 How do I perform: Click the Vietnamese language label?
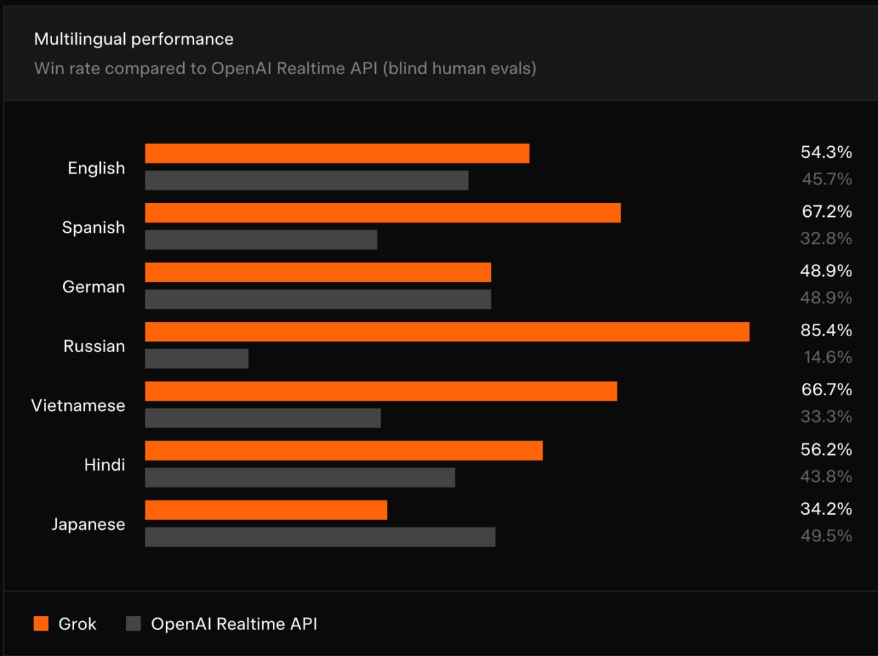coord(78,406)
